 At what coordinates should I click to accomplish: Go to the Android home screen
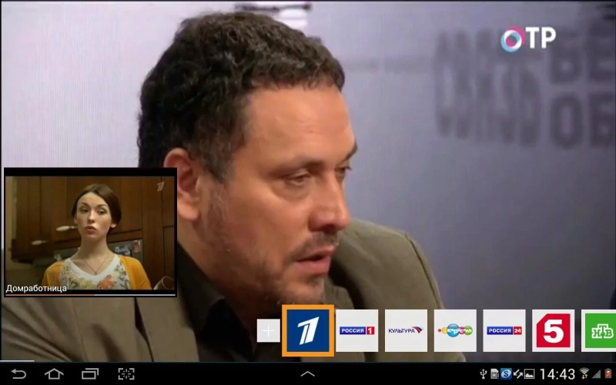pyautogui.click(x=54, y=374)
